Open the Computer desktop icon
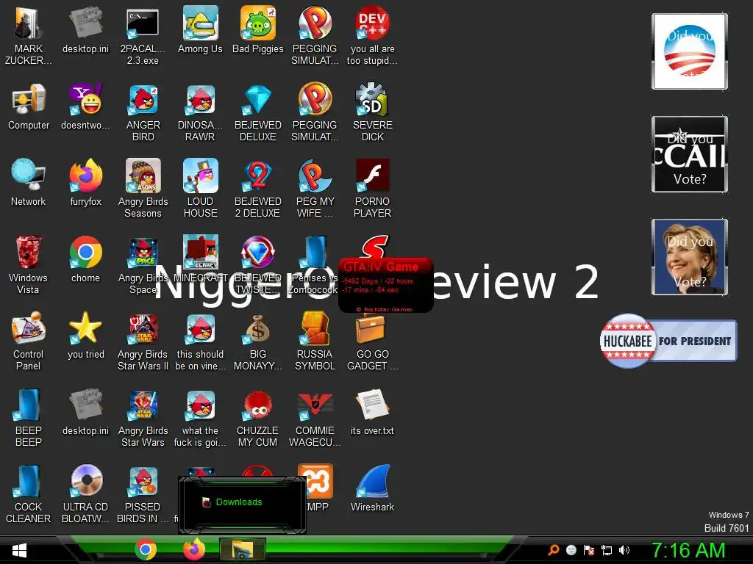753x564 pixels. click(29, 106)
